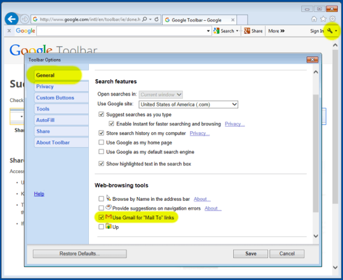The height and width of the screenshot is (280, 343).
Task: Click Privacy link next to Enable Instant
Action: [235, 124]
